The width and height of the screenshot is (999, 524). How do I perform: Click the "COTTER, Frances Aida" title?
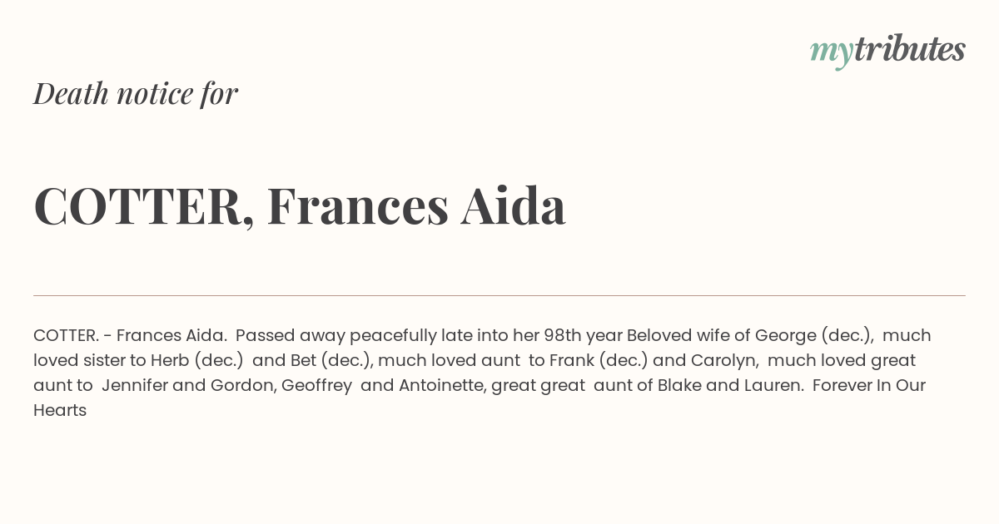tap(300, 206)
